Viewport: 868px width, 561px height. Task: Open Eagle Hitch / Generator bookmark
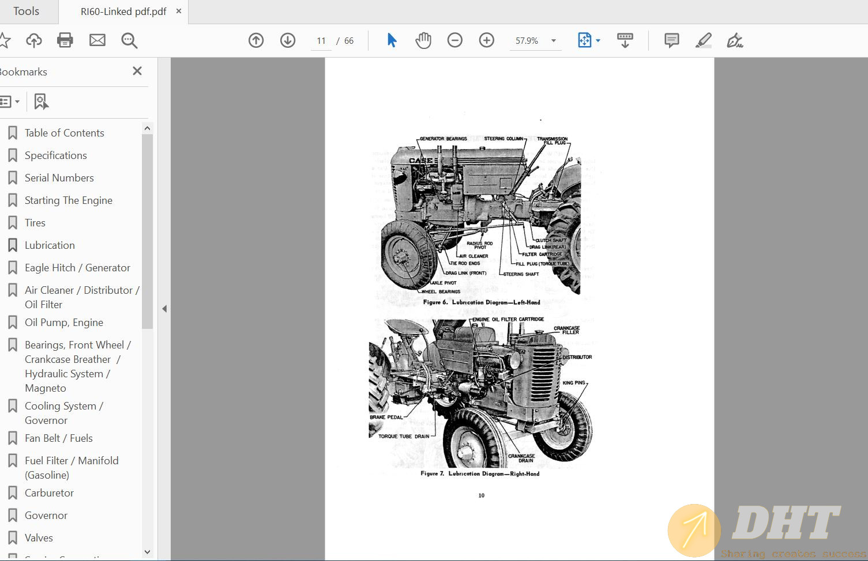(x=77, y=268)
